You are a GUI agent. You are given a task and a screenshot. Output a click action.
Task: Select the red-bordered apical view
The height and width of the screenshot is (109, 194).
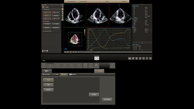point(98,15)
